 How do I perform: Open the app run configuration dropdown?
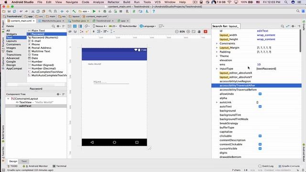tap(84, 11)
